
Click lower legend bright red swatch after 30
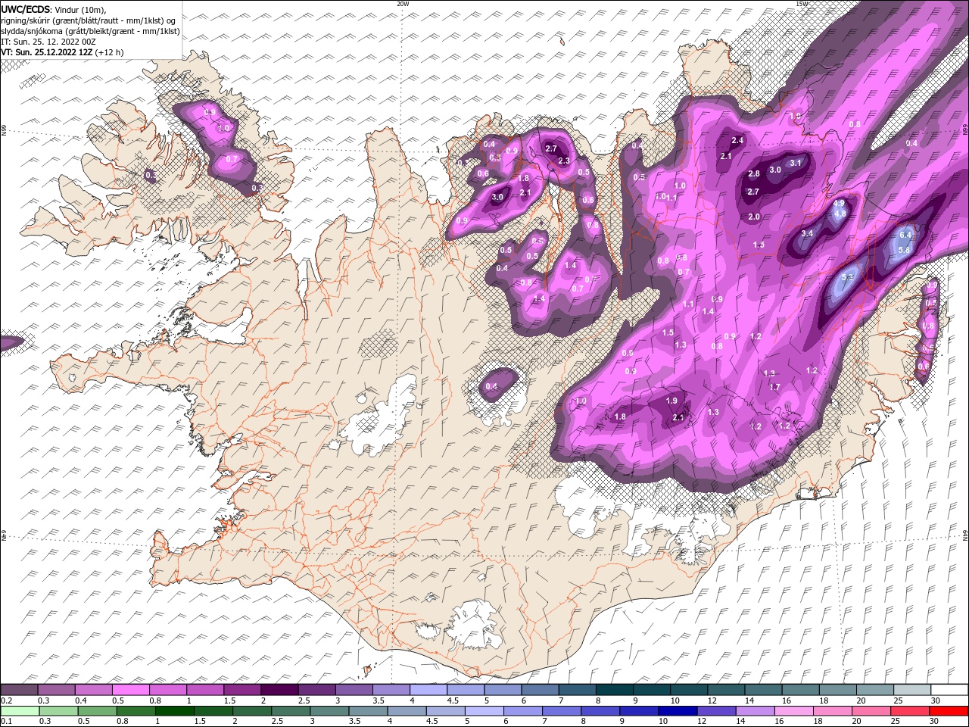pos(949,711)
